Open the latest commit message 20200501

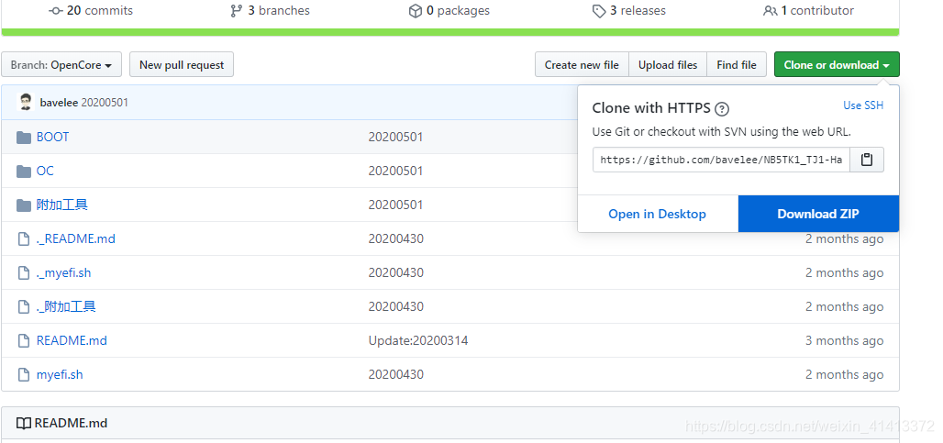coord(105,102)
